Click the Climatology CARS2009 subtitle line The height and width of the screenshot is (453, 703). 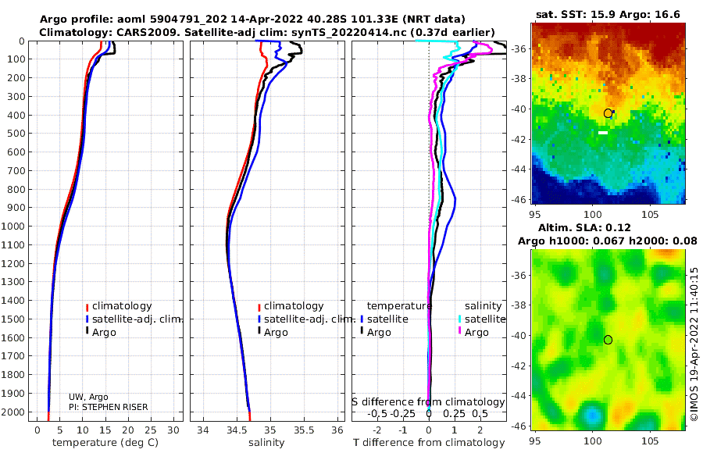(267, 32)
